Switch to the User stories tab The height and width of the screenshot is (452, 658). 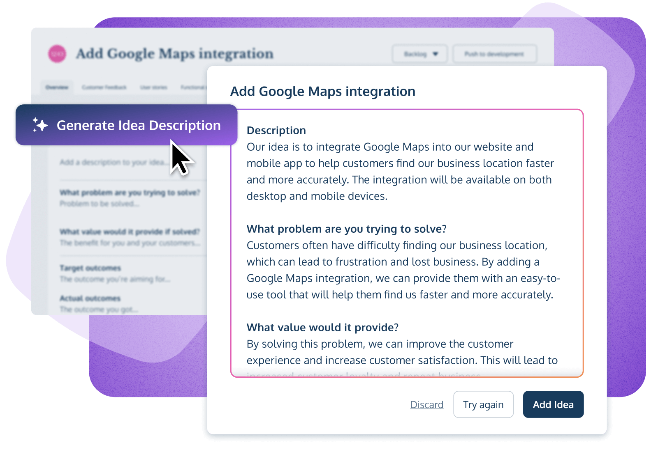pyautogui.click(x=153, y=87)
